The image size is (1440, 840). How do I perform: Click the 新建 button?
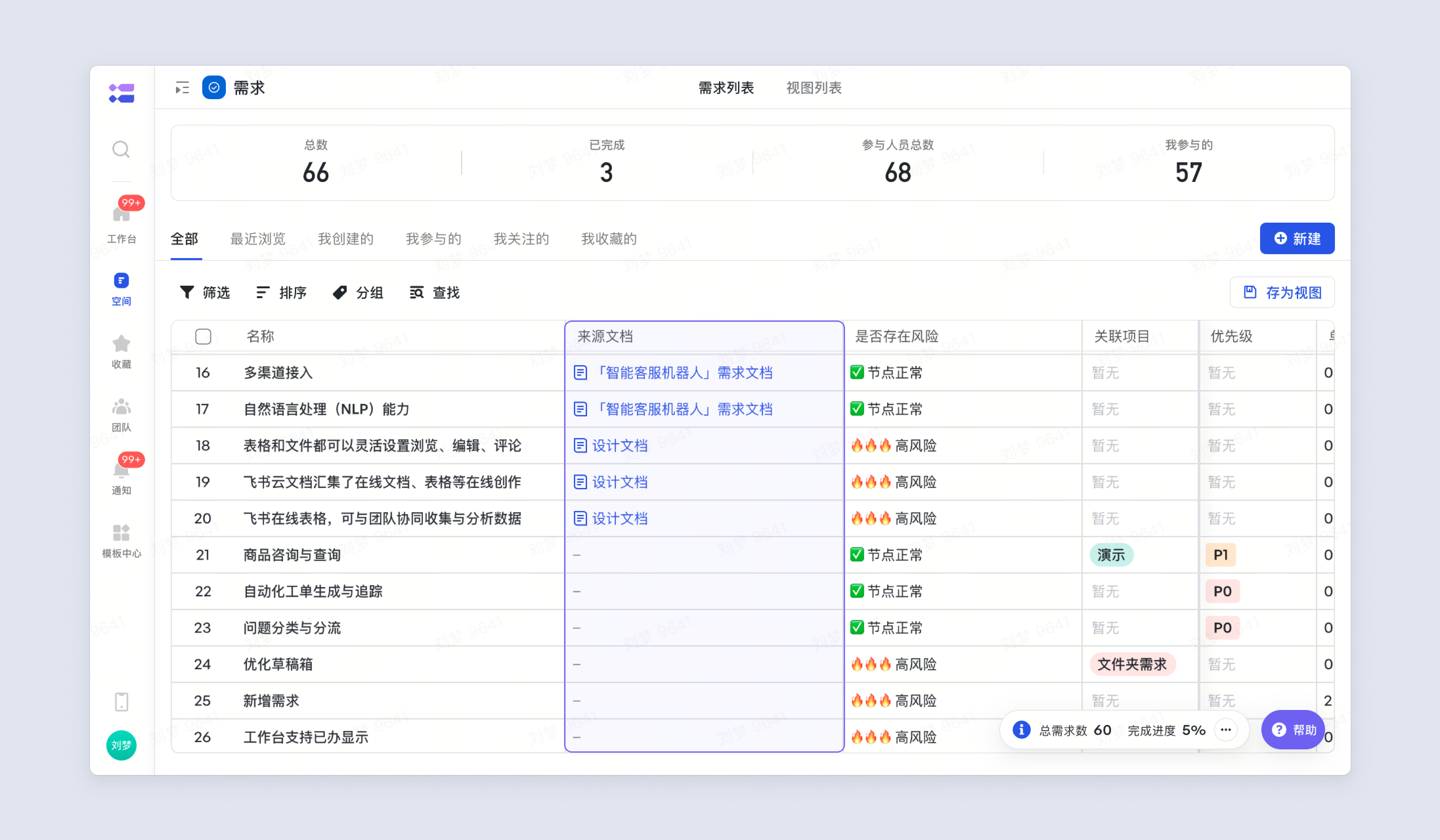pos(1297,238)
